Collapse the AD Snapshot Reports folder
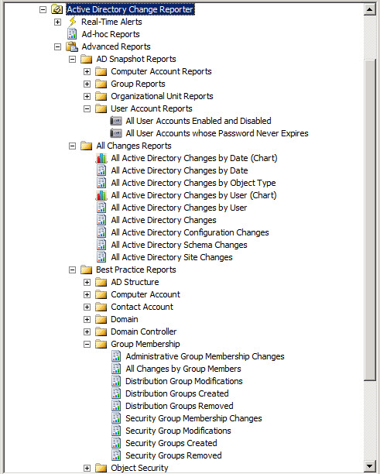The width and height of the screenshot is (380, 474). pos(72,59)
